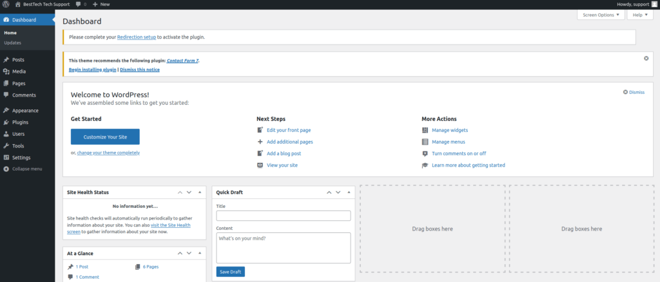Click the Comments bubble icon in sidebar
The height and width of the screenshot is (282, 660).
click(x=6, y=95)
